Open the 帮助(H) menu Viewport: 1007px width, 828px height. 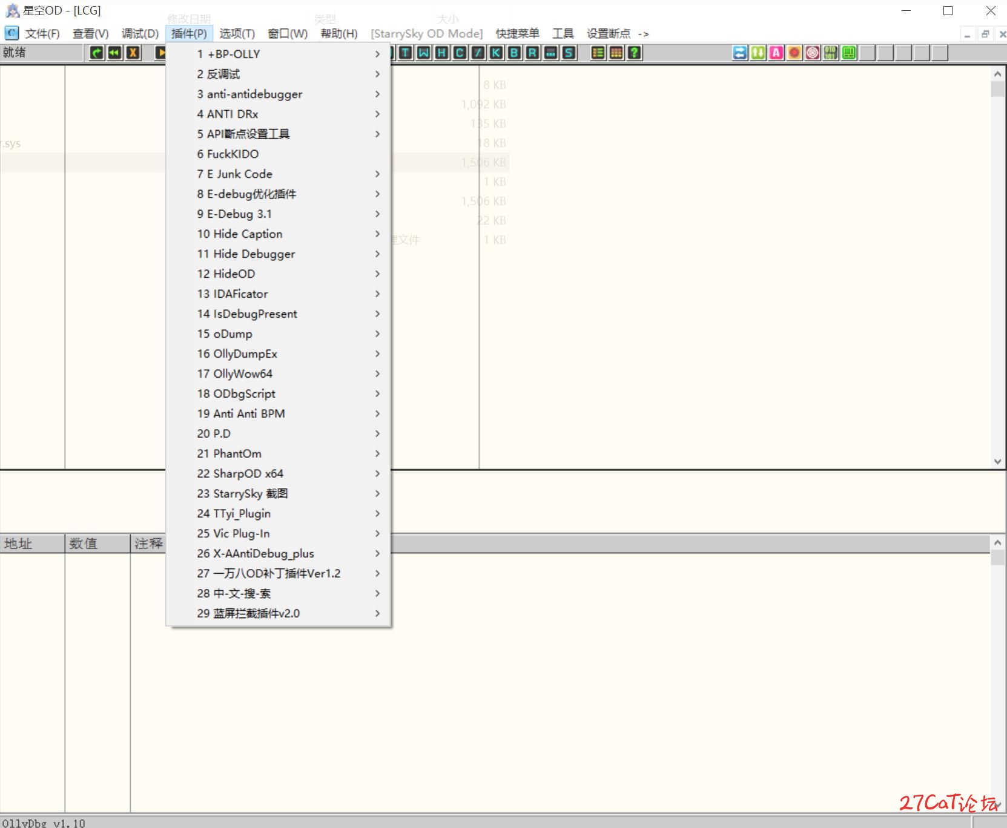click(339, 33)
